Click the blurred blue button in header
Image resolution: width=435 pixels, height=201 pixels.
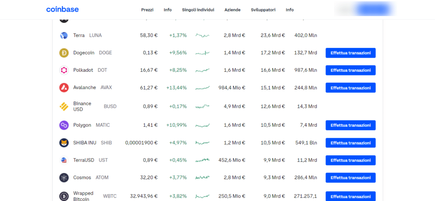point(374,10)
